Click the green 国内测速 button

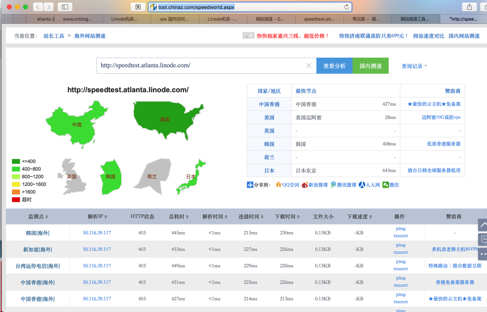(x=370, y=66)
